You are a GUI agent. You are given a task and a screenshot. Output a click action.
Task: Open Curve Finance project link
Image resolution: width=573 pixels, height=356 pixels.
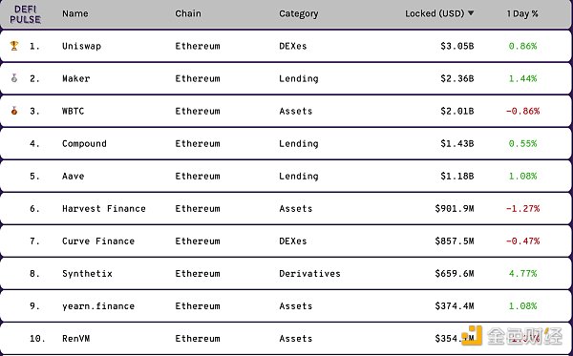pyautogui.click(x=98, y=241)
